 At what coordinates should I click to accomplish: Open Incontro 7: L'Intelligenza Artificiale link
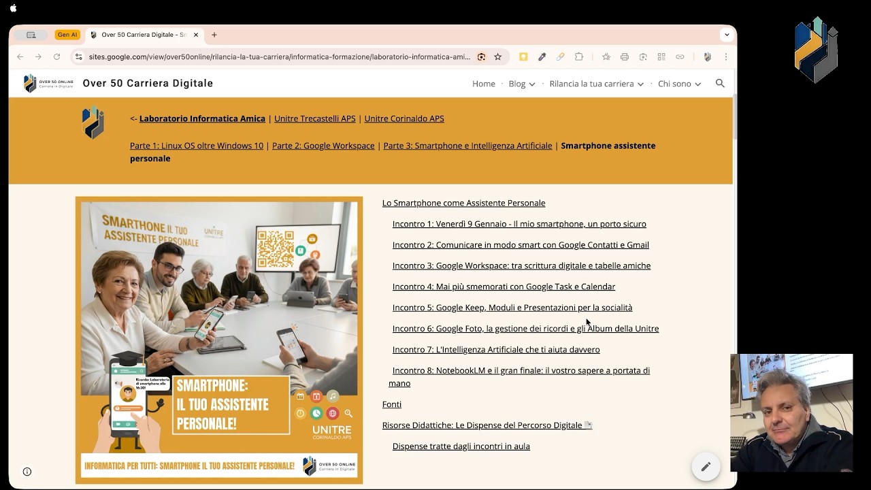point(496,350)
